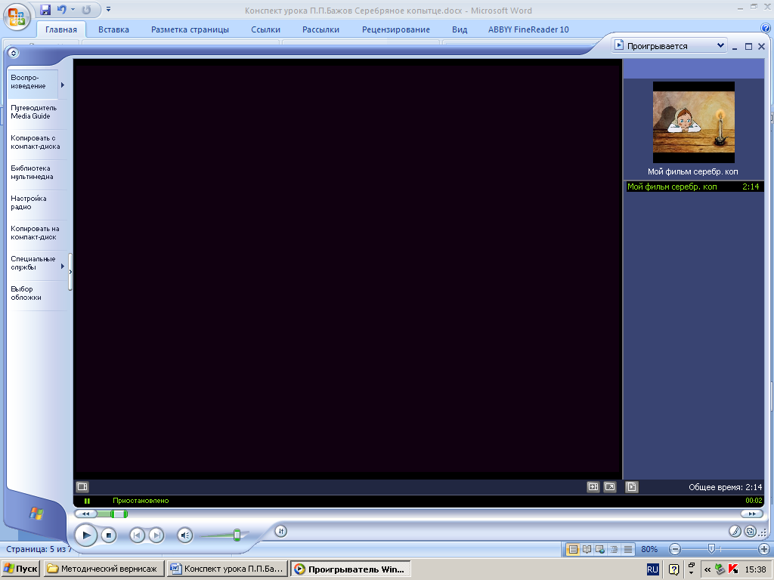Click Undo in Word's quick access toolbar
Image resolution: width=774 pixels, height=580 pixels.
(x=61, y=9)
